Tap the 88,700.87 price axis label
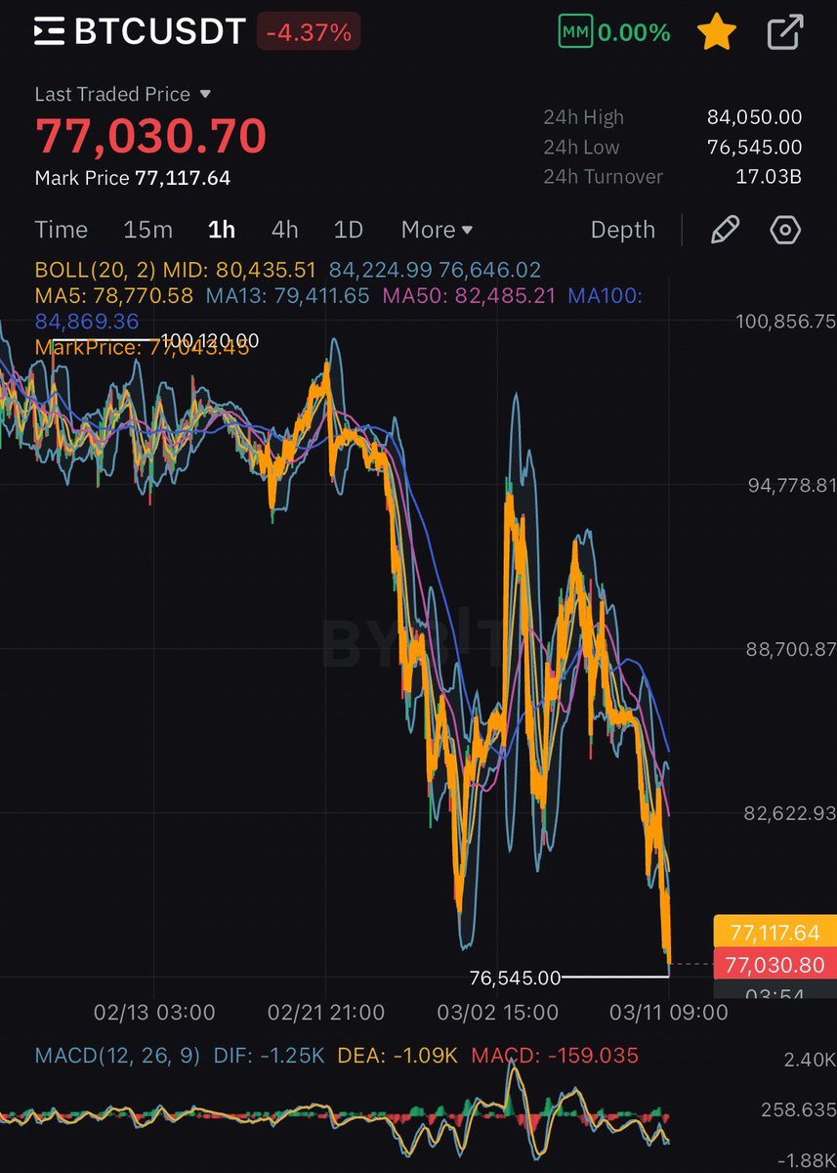This screenshot has height=1173, width=837. click(x=792, y=649)
